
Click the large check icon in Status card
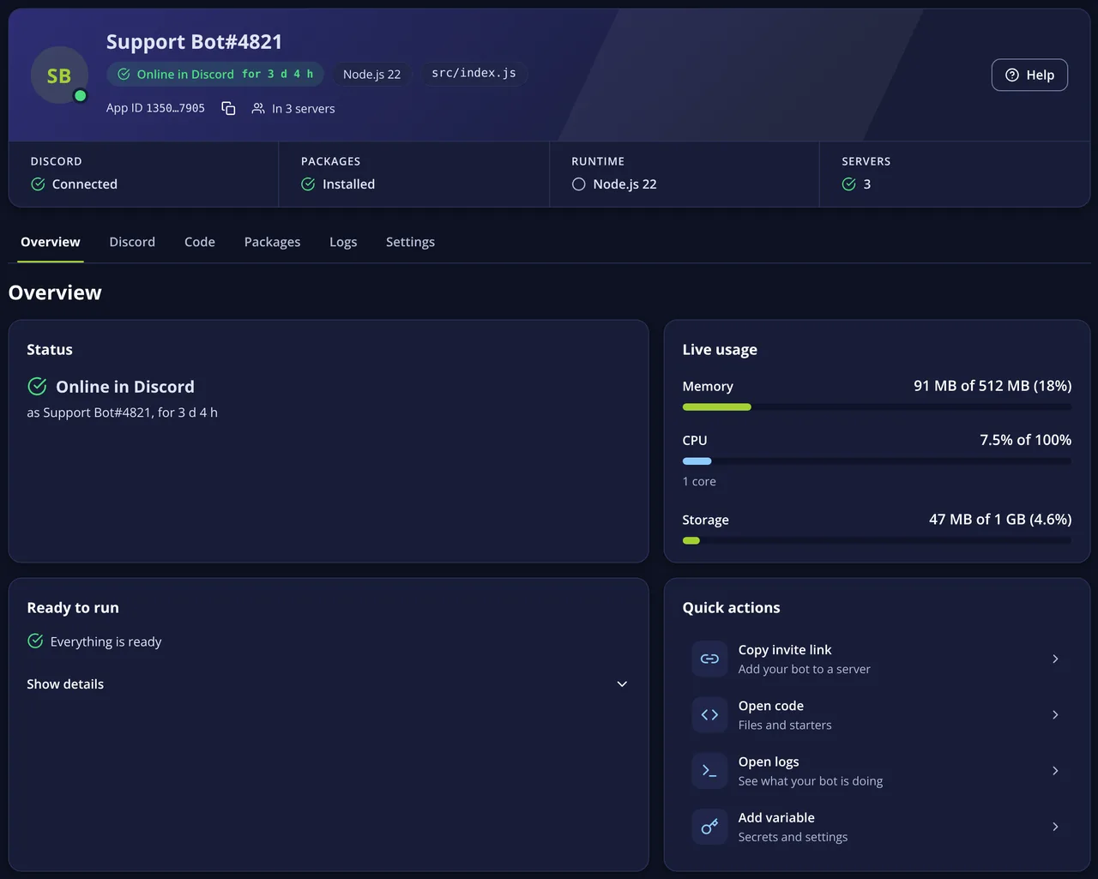coord(37,386)
